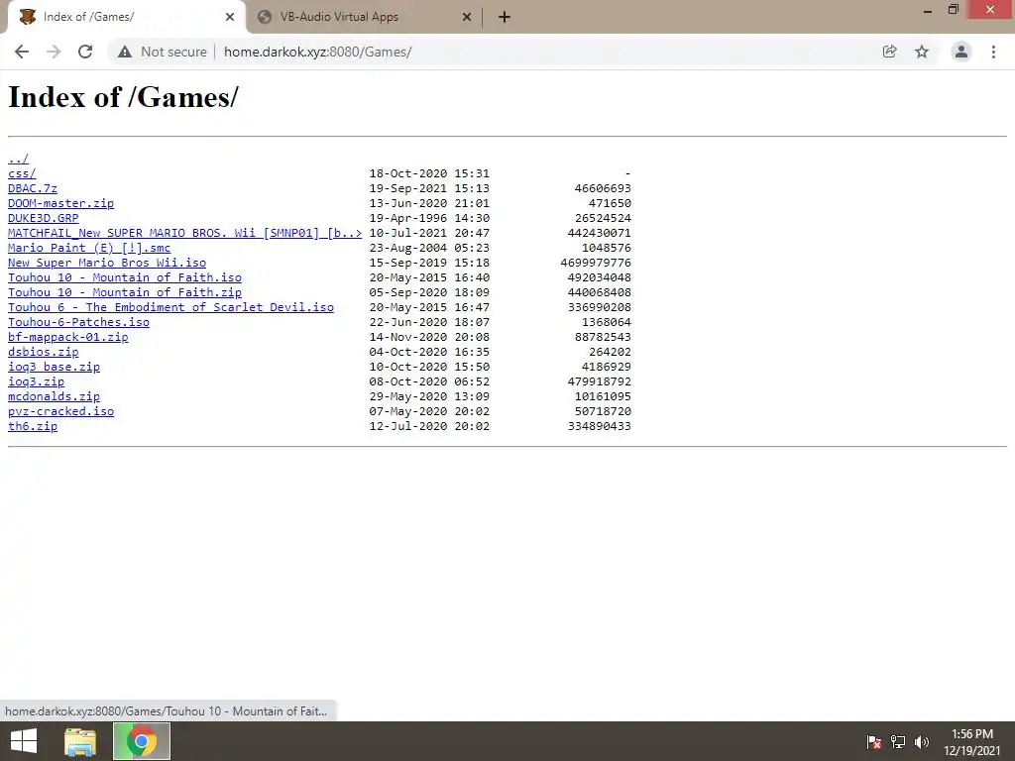This screenshot has height=761, width=1015.
Task: Open Touhou 10 - Mountain of Faith.iso
Action: tap(125, 277)
